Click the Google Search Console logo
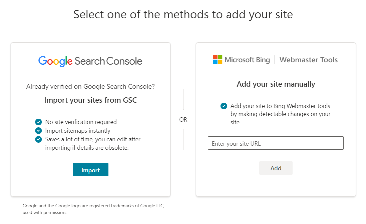 pyautogui.click(x=90, y=61)
